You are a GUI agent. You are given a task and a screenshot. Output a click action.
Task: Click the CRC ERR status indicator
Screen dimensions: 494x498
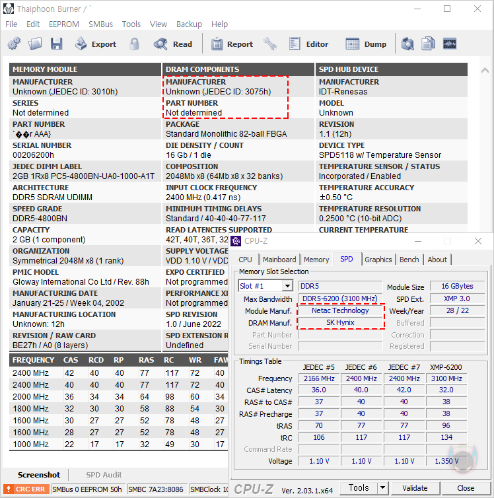click(x=26, y=489)
